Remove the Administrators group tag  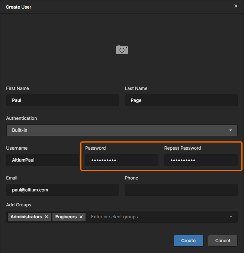(46, 217)
